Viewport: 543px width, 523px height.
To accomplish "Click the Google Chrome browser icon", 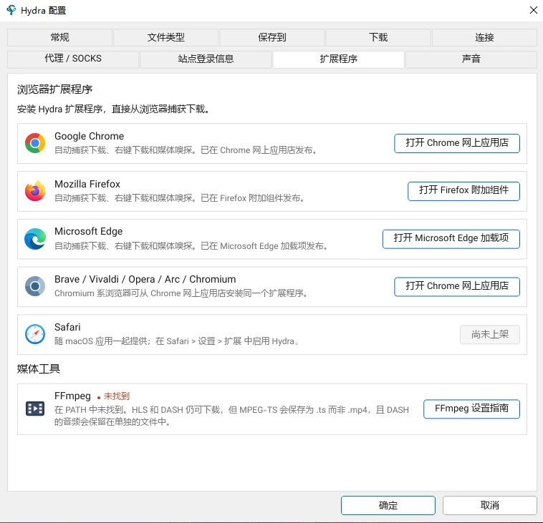I will click(35, 143).
